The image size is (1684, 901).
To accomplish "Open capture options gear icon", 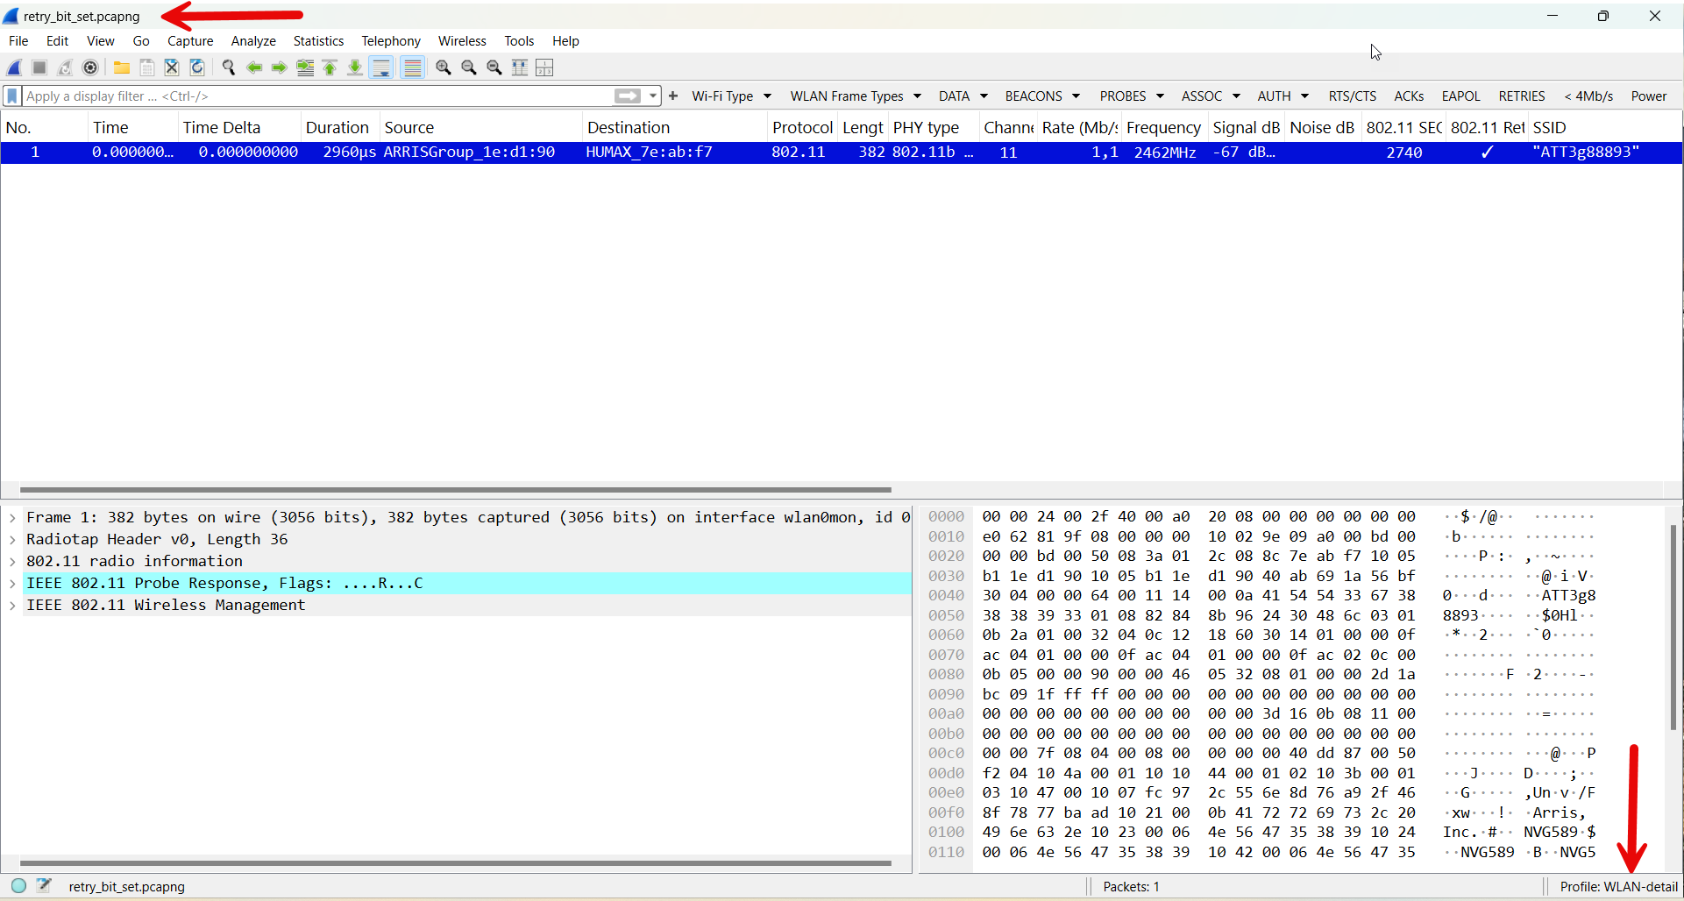I will click(90, 67).
